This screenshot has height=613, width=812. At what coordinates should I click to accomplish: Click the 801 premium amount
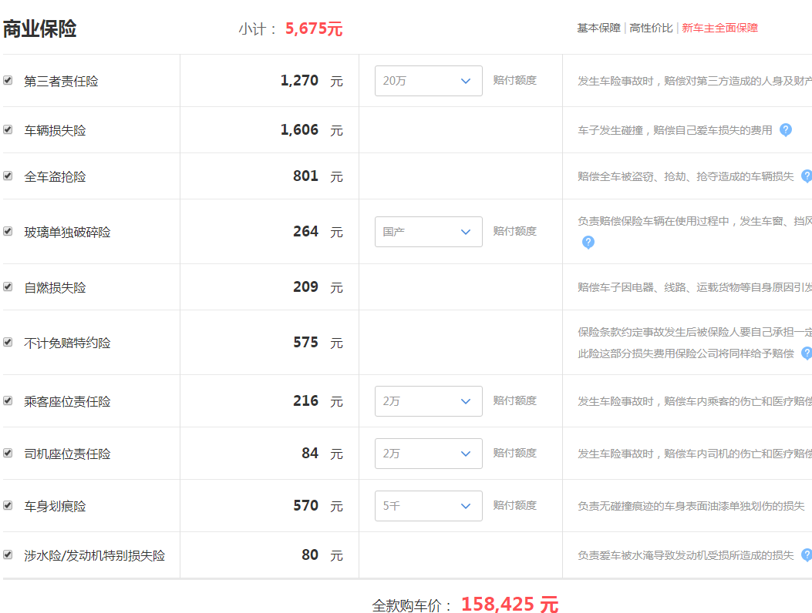pyautogui.click(x=305, y=176)
